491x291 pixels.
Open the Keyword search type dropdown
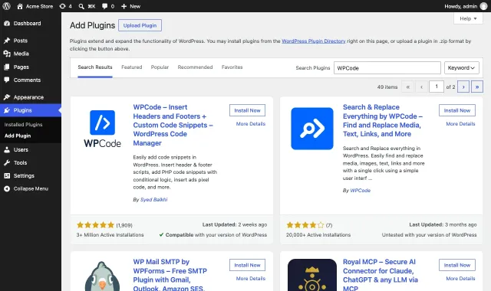pos(462,68)
